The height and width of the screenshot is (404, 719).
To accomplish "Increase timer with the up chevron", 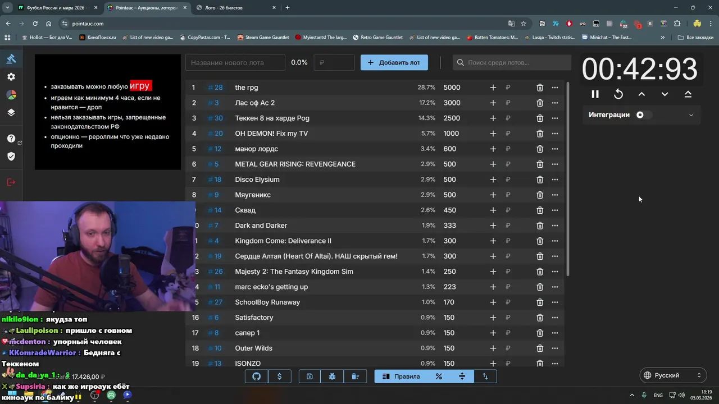I will click(x=641, y=94).
